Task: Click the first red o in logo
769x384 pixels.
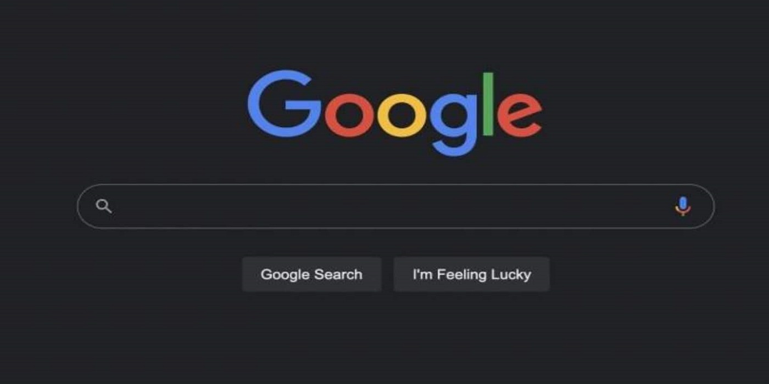Action: 350,115
